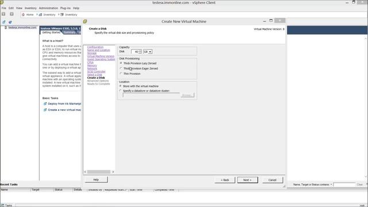
Task: Click the navigate back arrow icon
Action: tap(3, 14)
